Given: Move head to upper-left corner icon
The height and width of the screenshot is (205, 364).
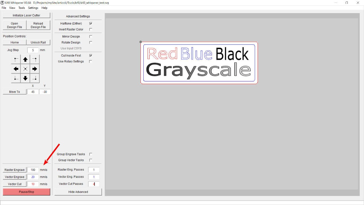Looking at the screenshot, I should point(16,59).
